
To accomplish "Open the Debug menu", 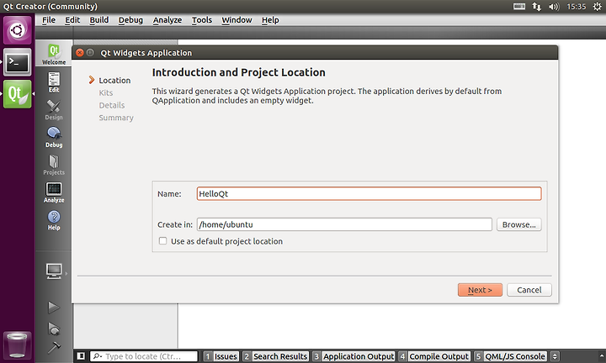I will tap(130, 19).
